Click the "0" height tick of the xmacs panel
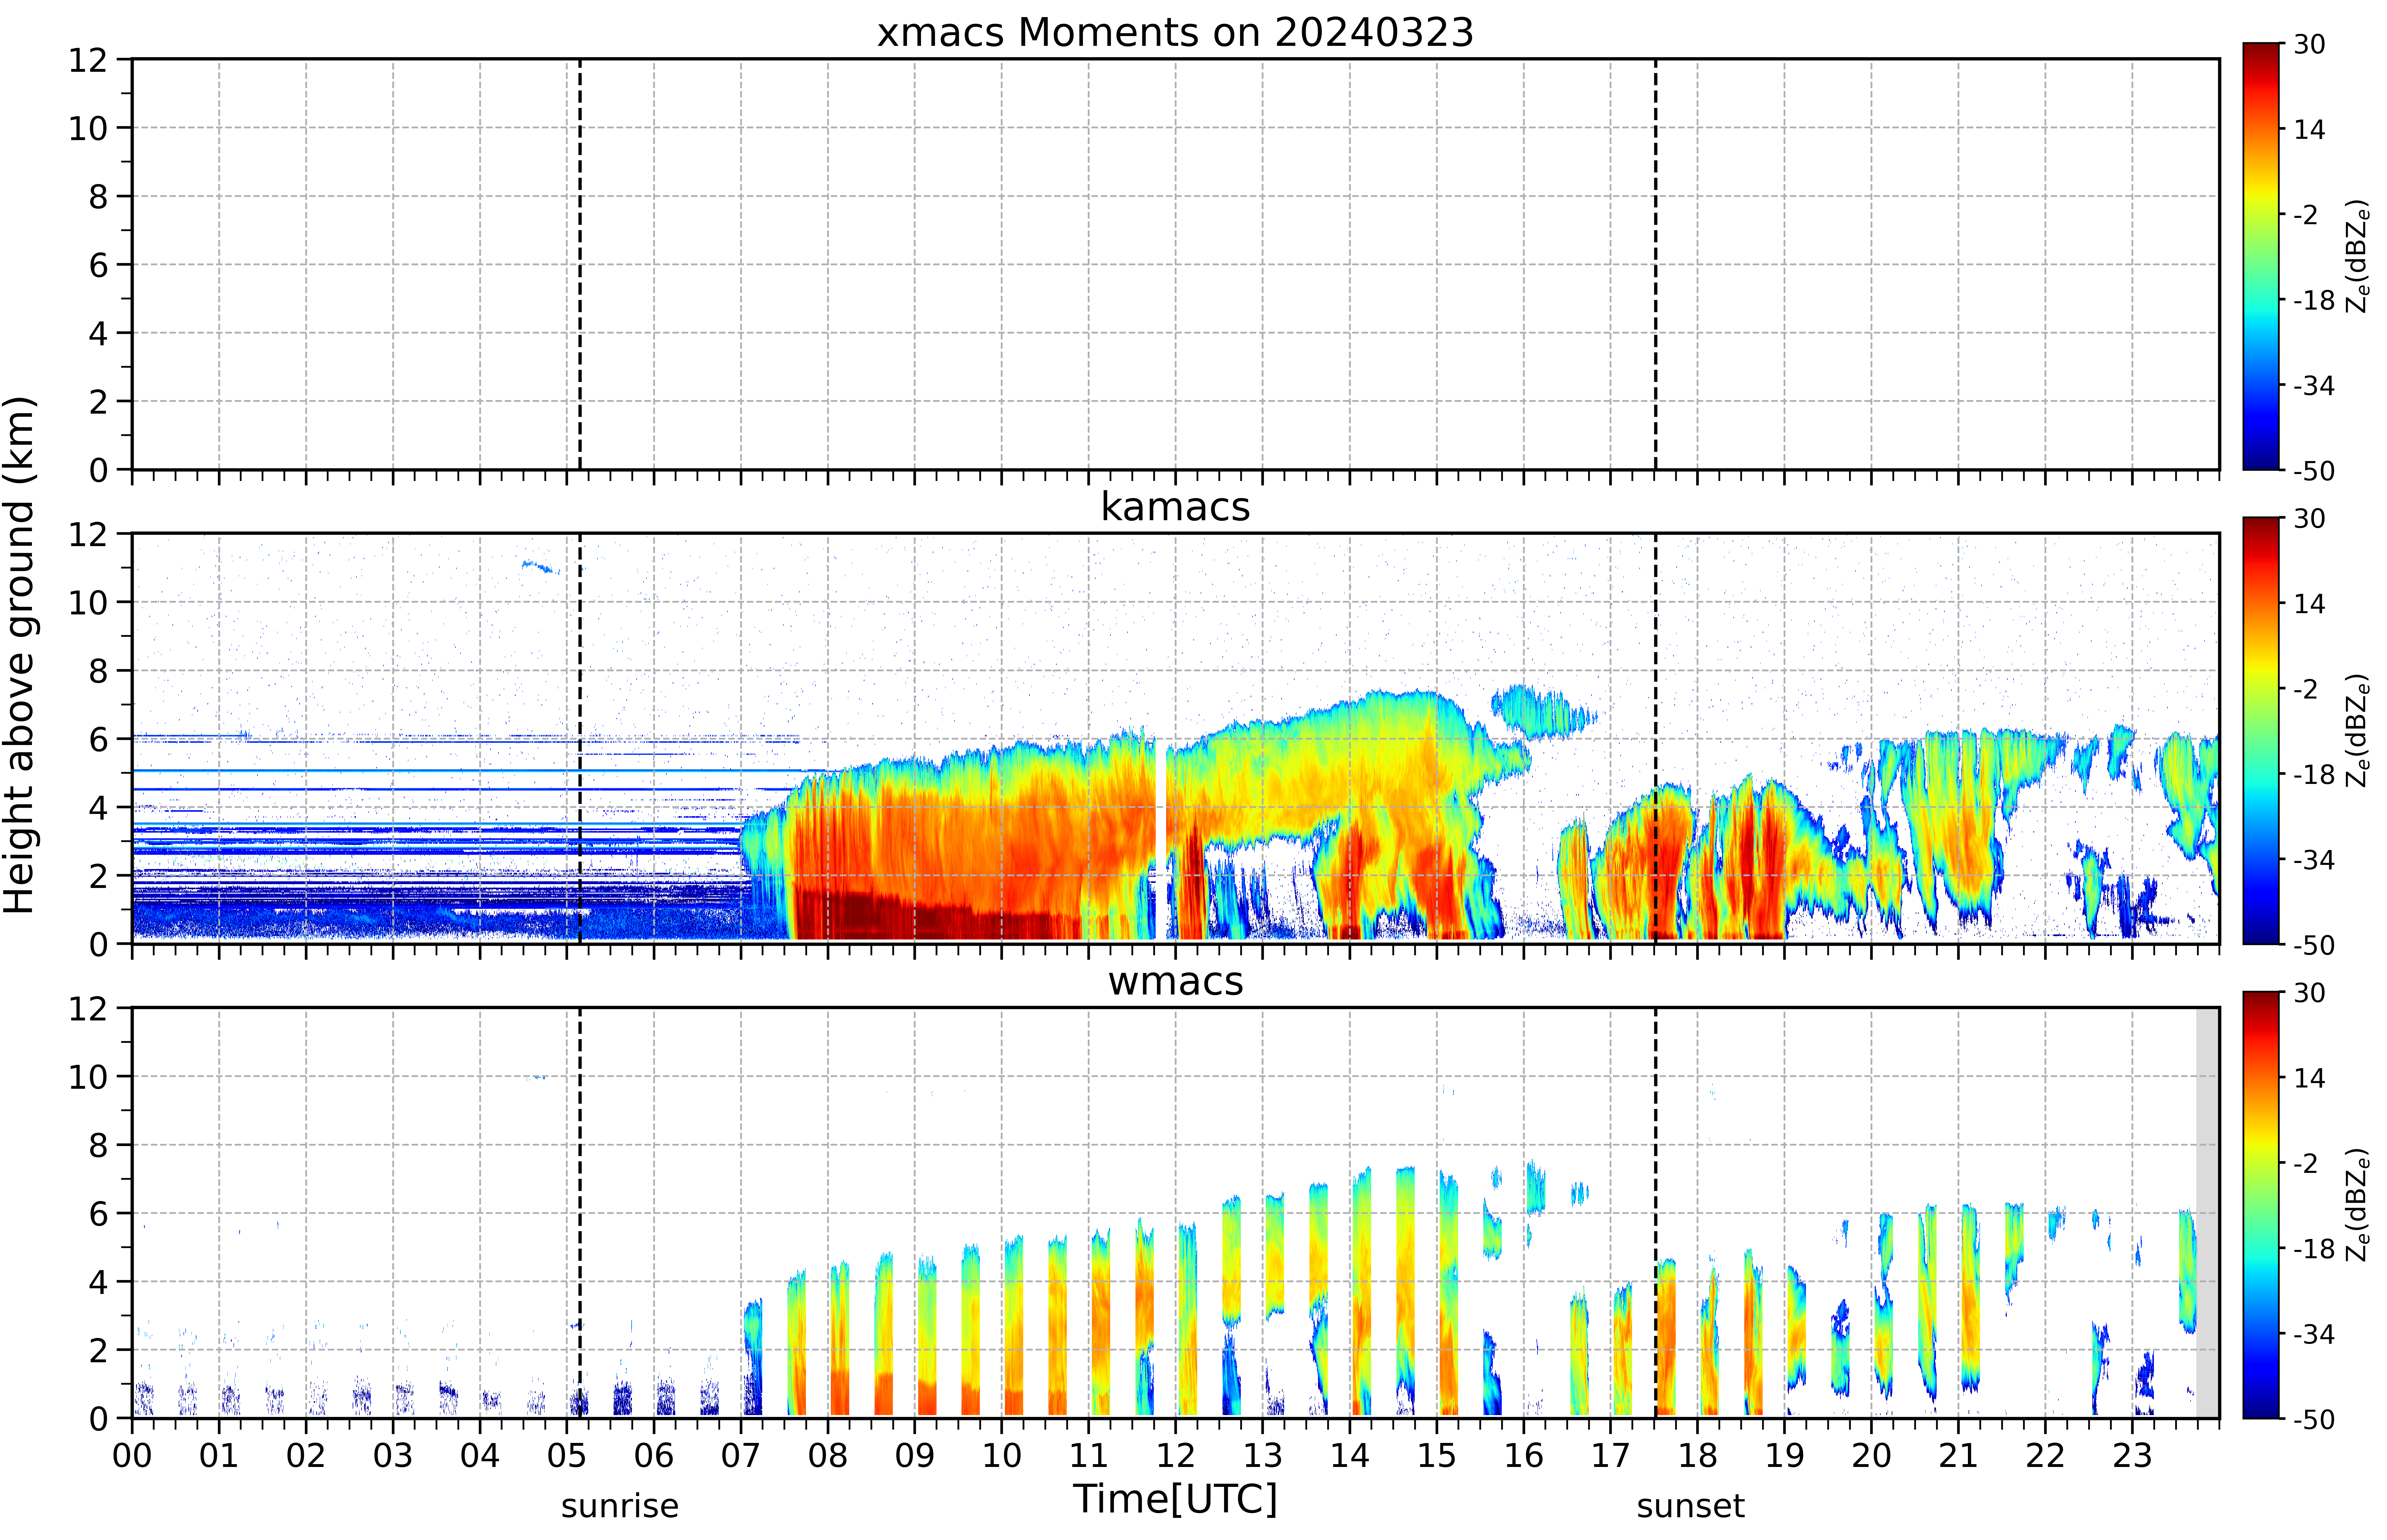This screenshot has width=2387, height=1540. 98,470
